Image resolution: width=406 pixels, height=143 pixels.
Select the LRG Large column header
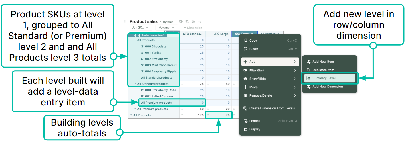(219, 34)
